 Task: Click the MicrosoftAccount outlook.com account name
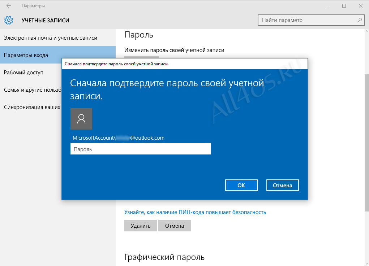coord(119,138)
